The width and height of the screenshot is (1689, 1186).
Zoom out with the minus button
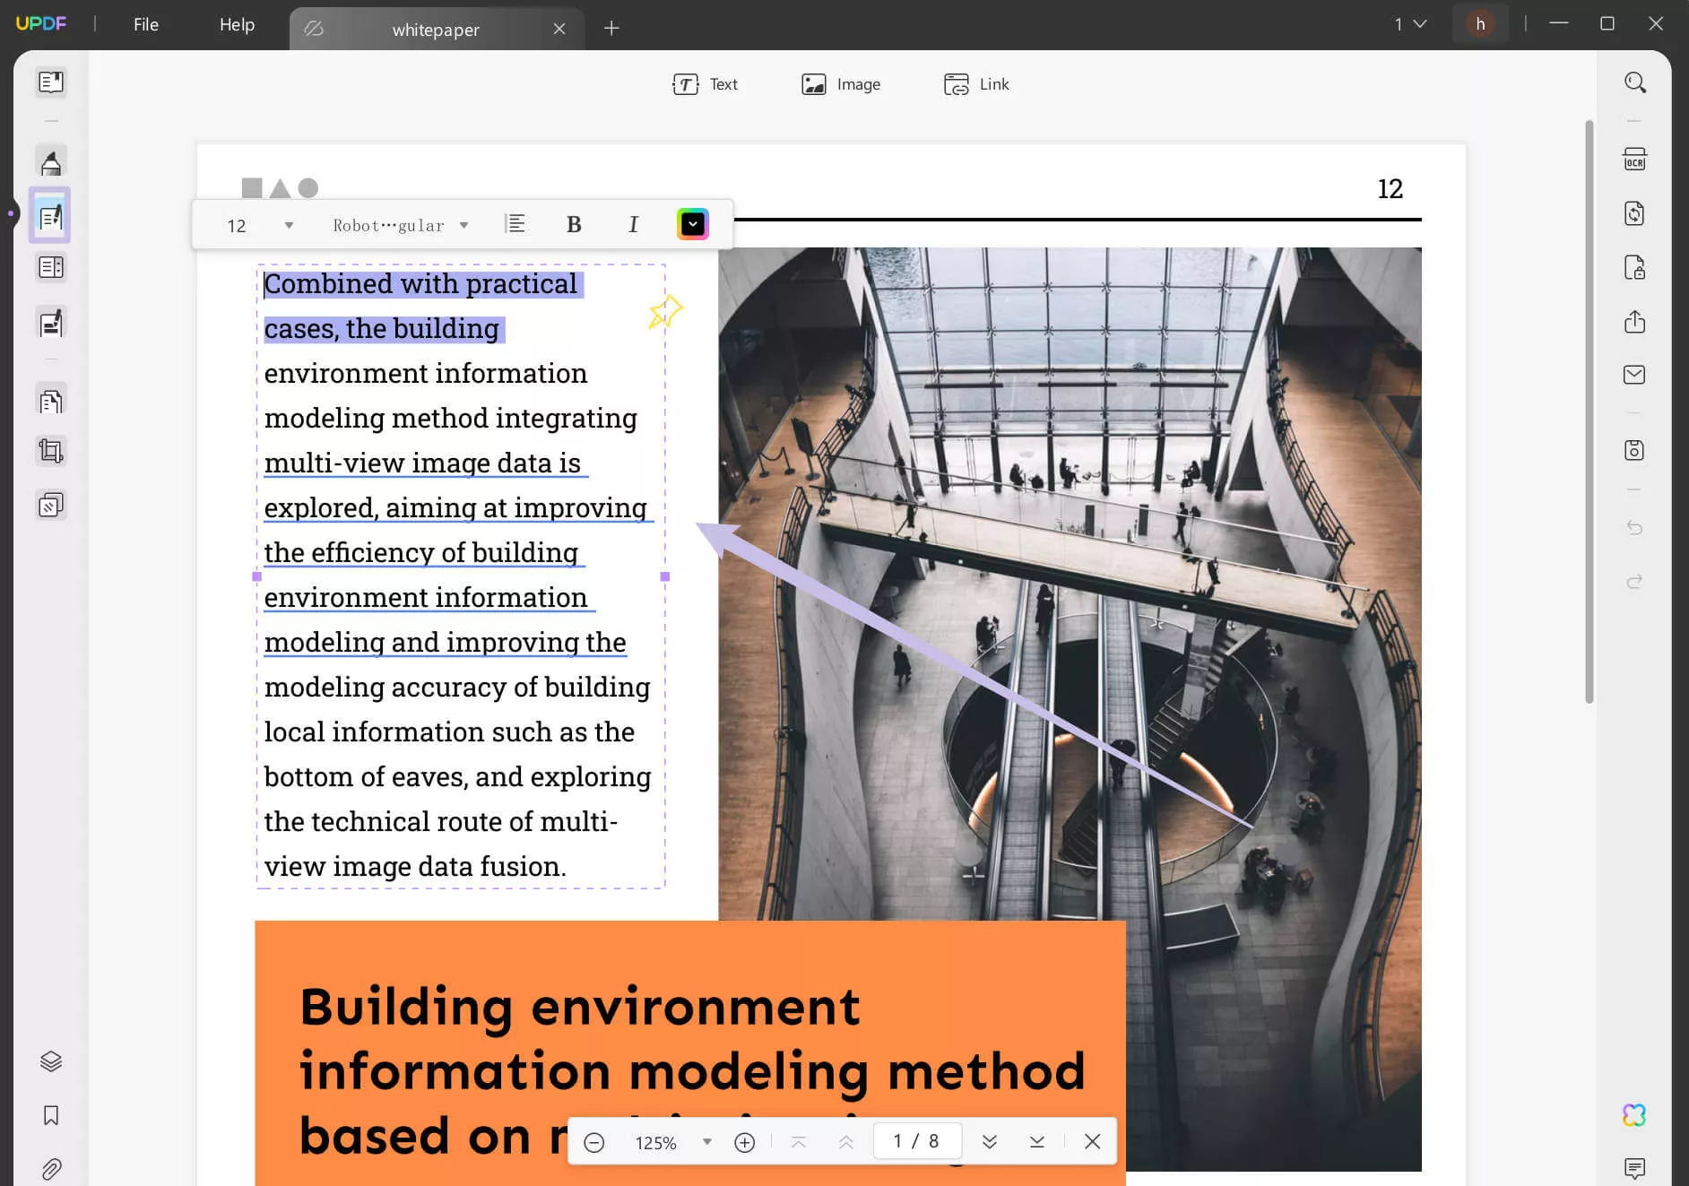click(x=593, y=1142)
